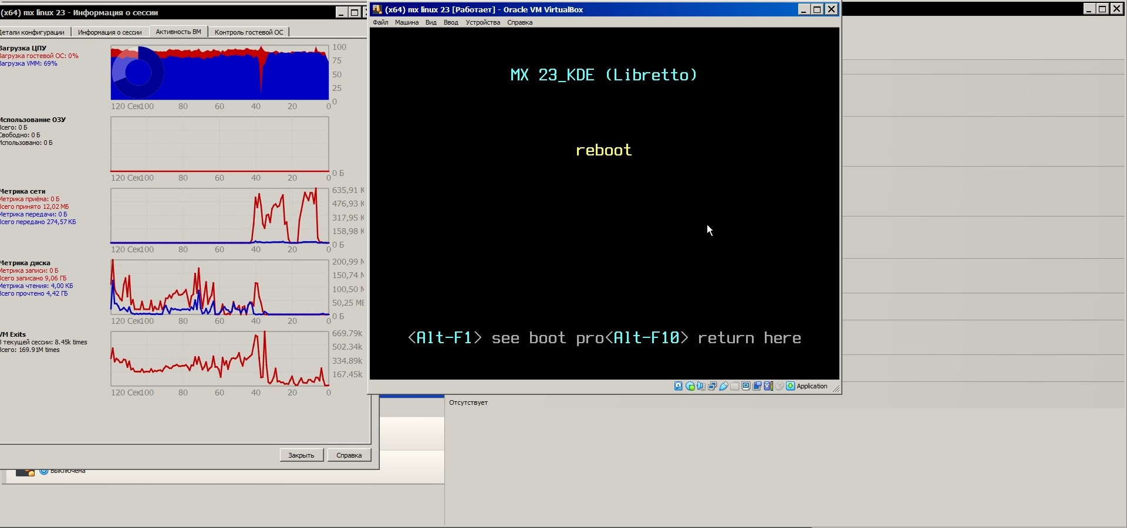This screenshot has width=1127, height=528.
Task: Click the 'MX 23_KDE (Libretto)' heading
Action: (x=603, y=75)
